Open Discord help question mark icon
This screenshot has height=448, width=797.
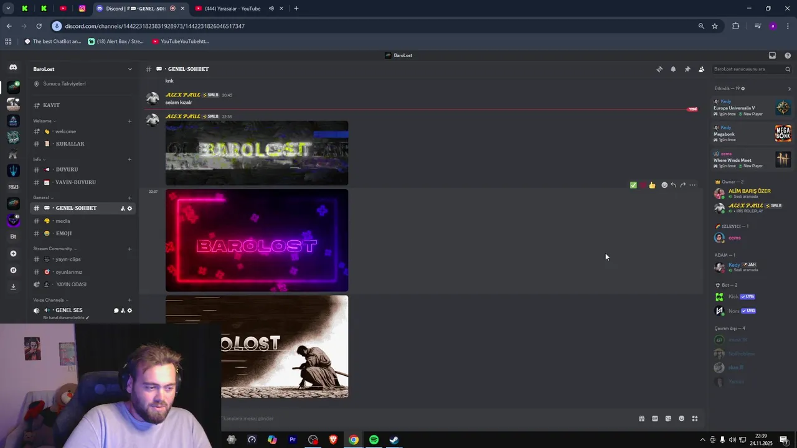tap(788, 55)
